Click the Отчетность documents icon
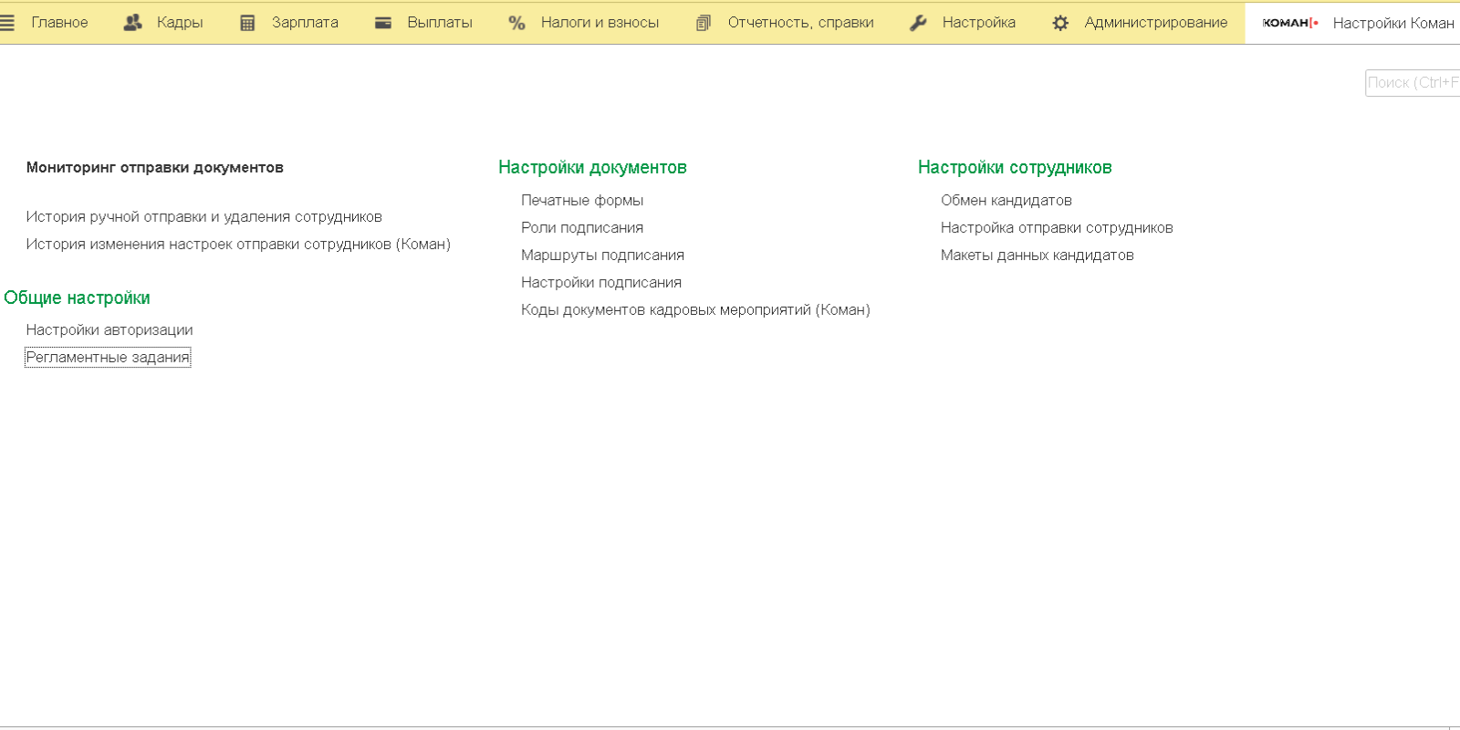This screenshot has height=730, width=1460. [704, 23]
